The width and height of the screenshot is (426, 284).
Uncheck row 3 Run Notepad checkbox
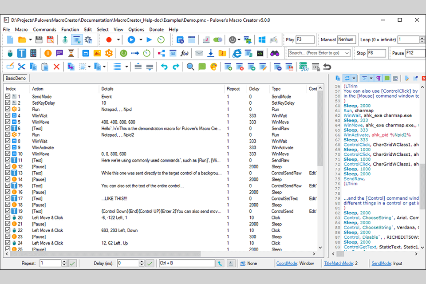8,109
